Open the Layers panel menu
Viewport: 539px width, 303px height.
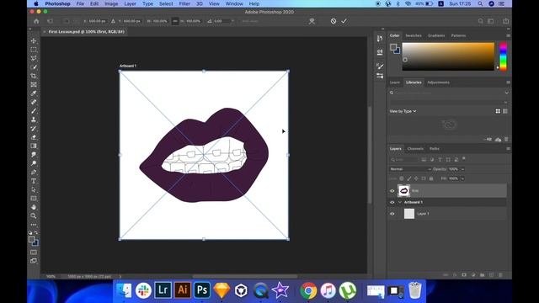tap(508, 149)
